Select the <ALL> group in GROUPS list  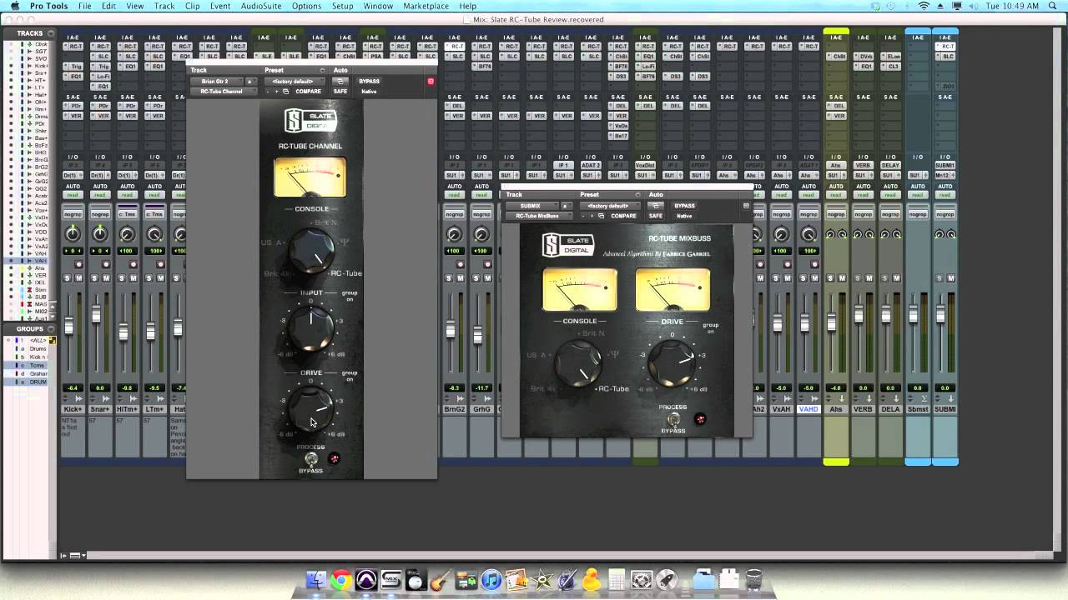point(38,340)
